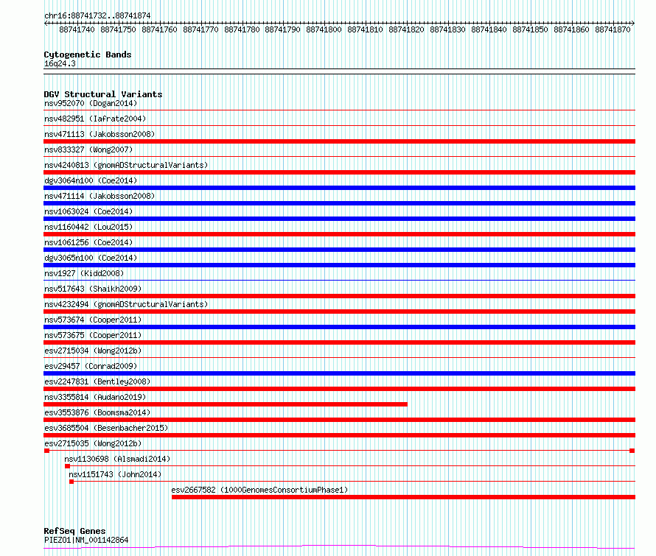Click the esv2715035 (Wong2012b) label
The image size is (656, 556).
(x=93, y=443)
